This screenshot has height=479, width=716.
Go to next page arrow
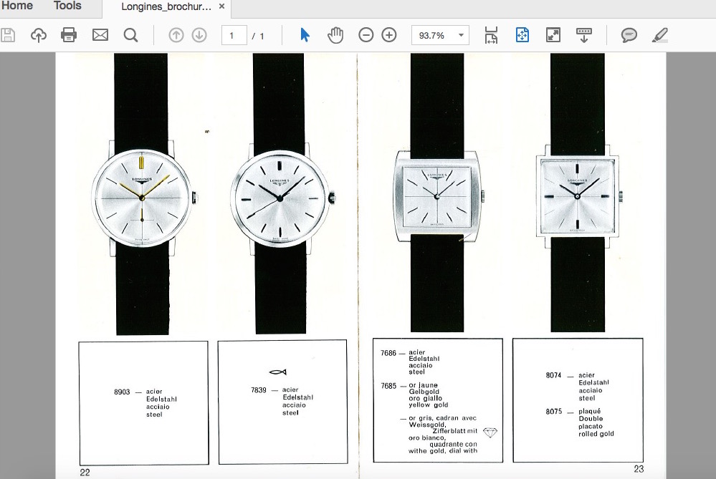[199, 35]
